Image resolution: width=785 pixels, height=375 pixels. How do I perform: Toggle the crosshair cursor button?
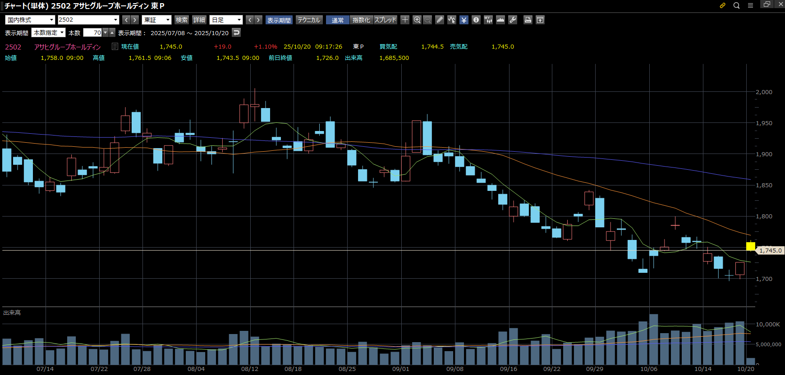[x=405, y=20]
